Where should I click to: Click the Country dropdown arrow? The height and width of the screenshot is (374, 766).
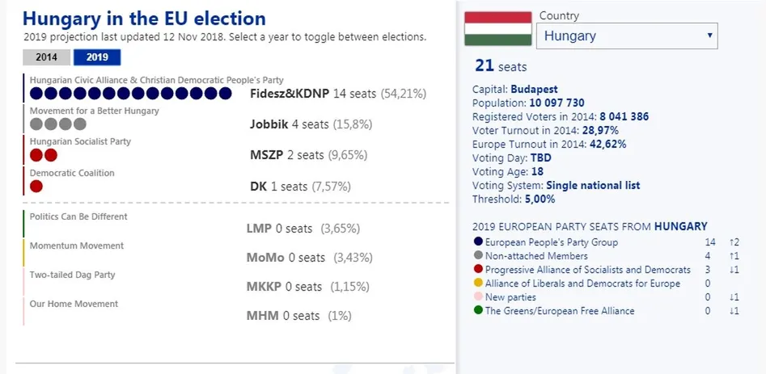click(x=709, y=36)
